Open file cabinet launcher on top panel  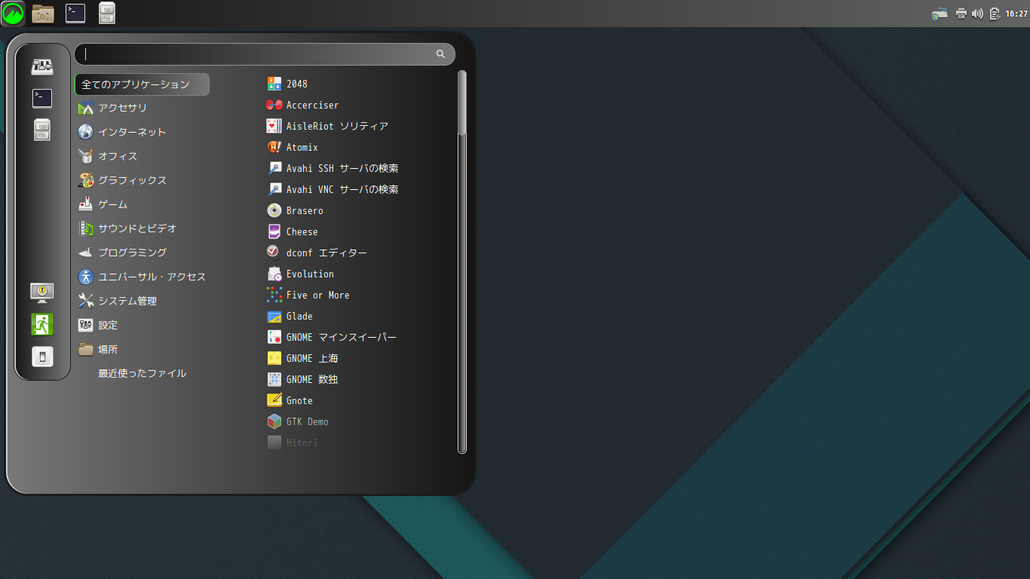pos(107,13)
